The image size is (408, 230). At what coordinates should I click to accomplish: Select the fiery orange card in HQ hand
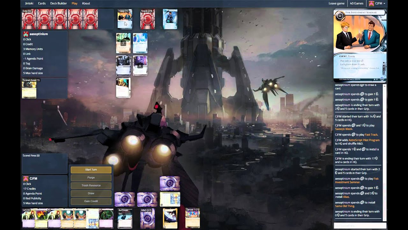41,218
